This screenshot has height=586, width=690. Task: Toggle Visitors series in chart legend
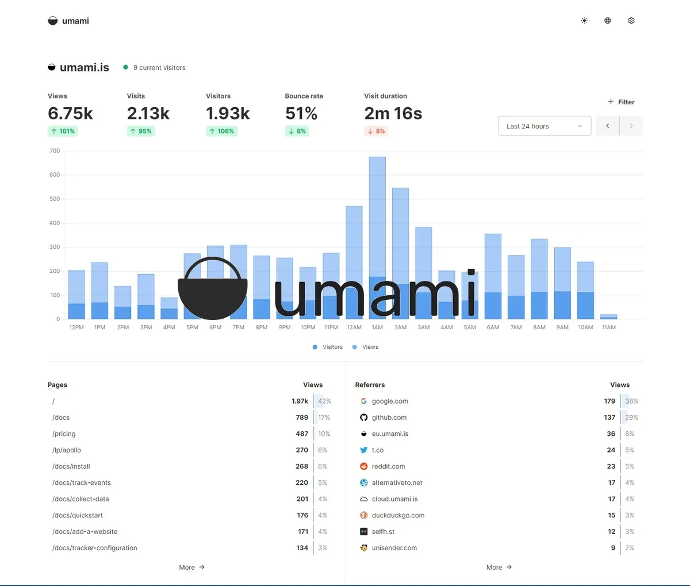328,347
